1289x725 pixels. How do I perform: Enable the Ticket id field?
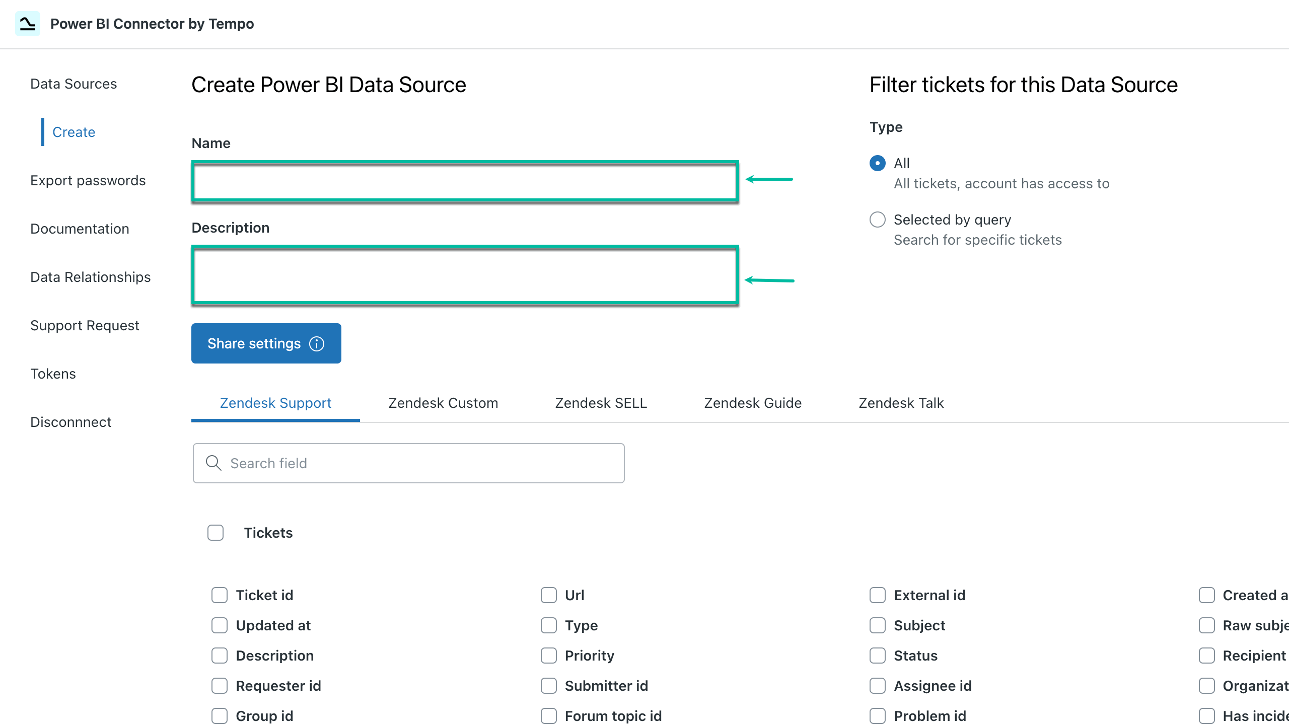pyautogui.click(x=219, y=595)
